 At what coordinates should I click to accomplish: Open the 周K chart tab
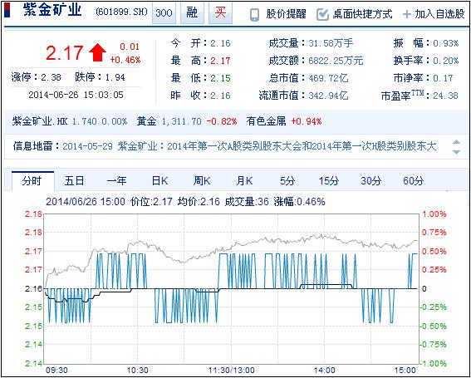click(202, 181)
